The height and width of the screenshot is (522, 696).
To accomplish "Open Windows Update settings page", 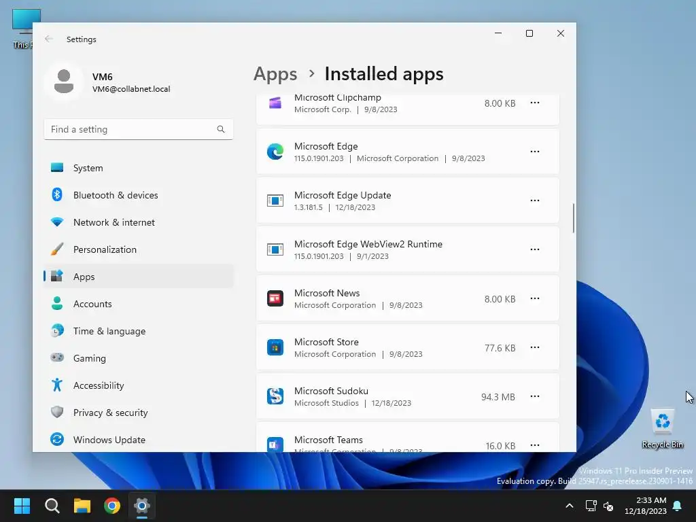I will pos(139,440).
